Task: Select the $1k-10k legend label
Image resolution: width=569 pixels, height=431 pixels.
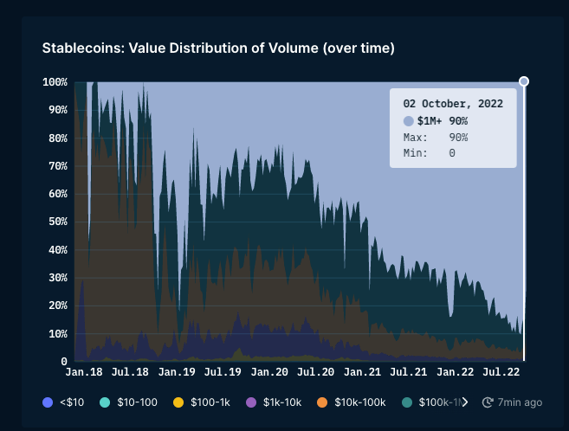Action: [x=281, y=402]
